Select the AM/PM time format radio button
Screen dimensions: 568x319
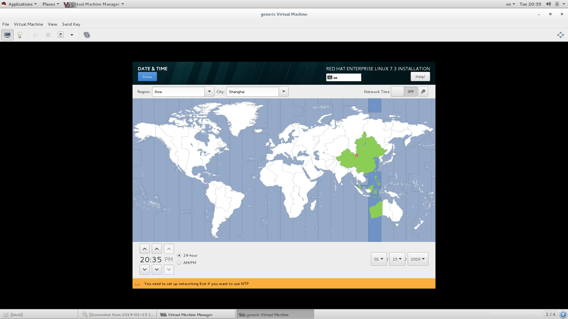179,262
